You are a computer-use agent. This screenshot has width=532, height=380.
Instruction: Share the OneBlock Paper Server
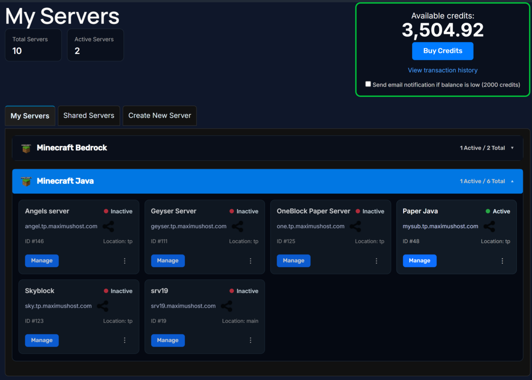point(356,226)
